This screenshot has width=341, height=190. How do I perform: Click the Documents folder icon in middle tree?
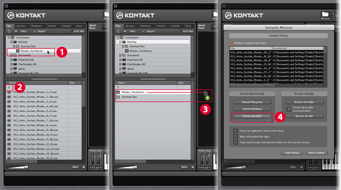124,55
